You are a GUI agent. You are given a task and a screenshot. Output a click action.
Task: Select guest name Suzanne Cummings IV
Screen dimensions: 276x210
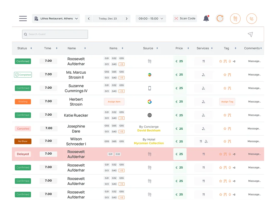(76, 88)
